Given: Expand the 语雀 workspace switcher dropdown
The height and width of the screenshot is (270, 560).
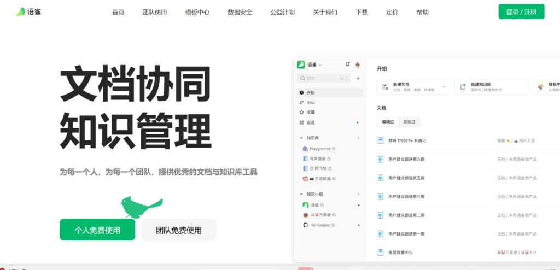Looking at the screenshot, I should point(320,64).
